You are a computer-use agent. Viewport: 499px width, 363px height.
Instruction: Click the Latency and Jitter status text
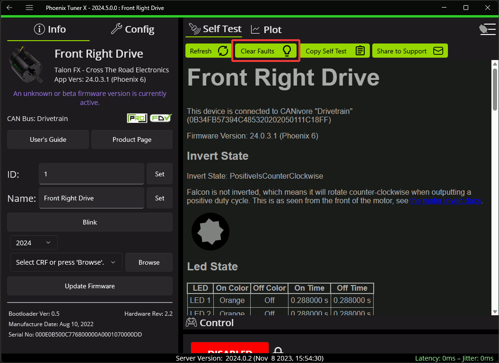tap(454, 358)
